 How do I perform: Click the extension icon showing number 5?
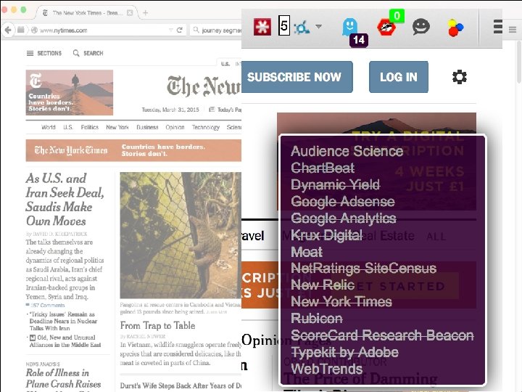click(x=284, y=25)
